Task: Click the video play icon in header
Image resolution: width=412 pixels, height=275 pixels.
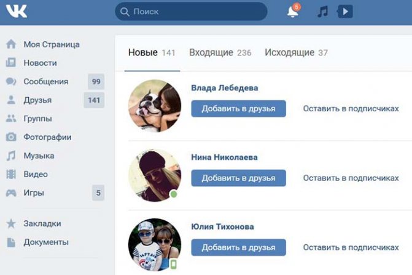Action: pyautogui.click(x=344, y=12)
